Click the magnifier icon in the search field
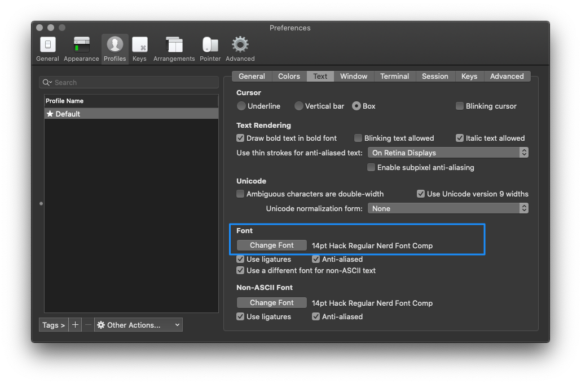Screen dimensions: 581x384 [47, 83]
